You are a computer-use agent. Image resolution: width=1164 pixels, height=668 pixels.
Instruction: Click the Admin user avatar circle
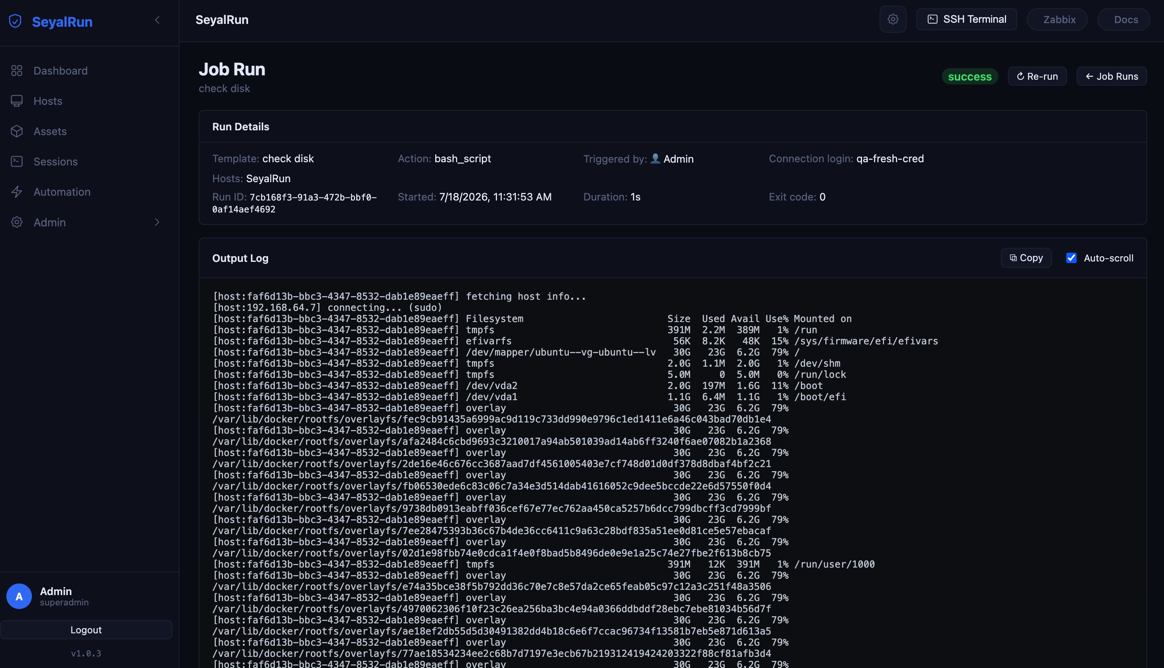point(19,596)
